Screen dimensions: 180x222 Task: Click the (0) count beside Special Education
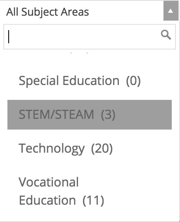[x=133, y=81]
